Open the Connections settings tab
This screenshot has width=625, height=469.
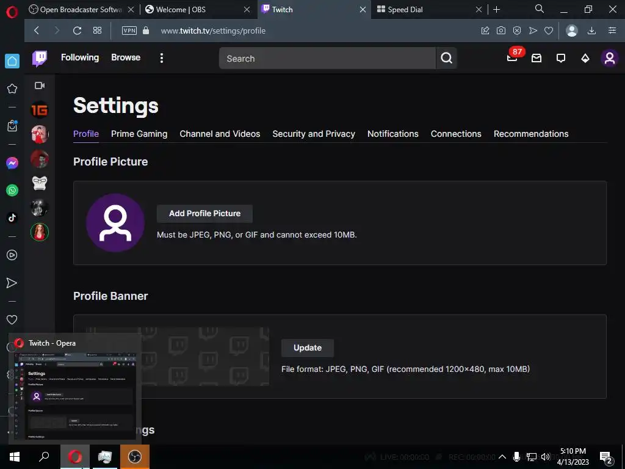click(x=456, y=134)
